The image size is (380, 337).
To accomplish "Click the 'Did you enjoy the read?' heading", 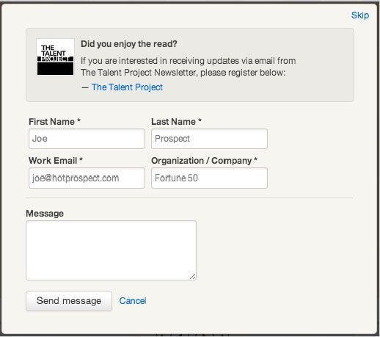I will (129, 44).
